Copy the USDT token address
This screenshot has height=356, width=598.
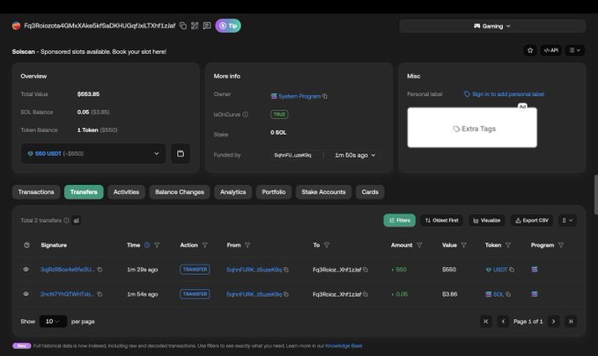(512, 270)
